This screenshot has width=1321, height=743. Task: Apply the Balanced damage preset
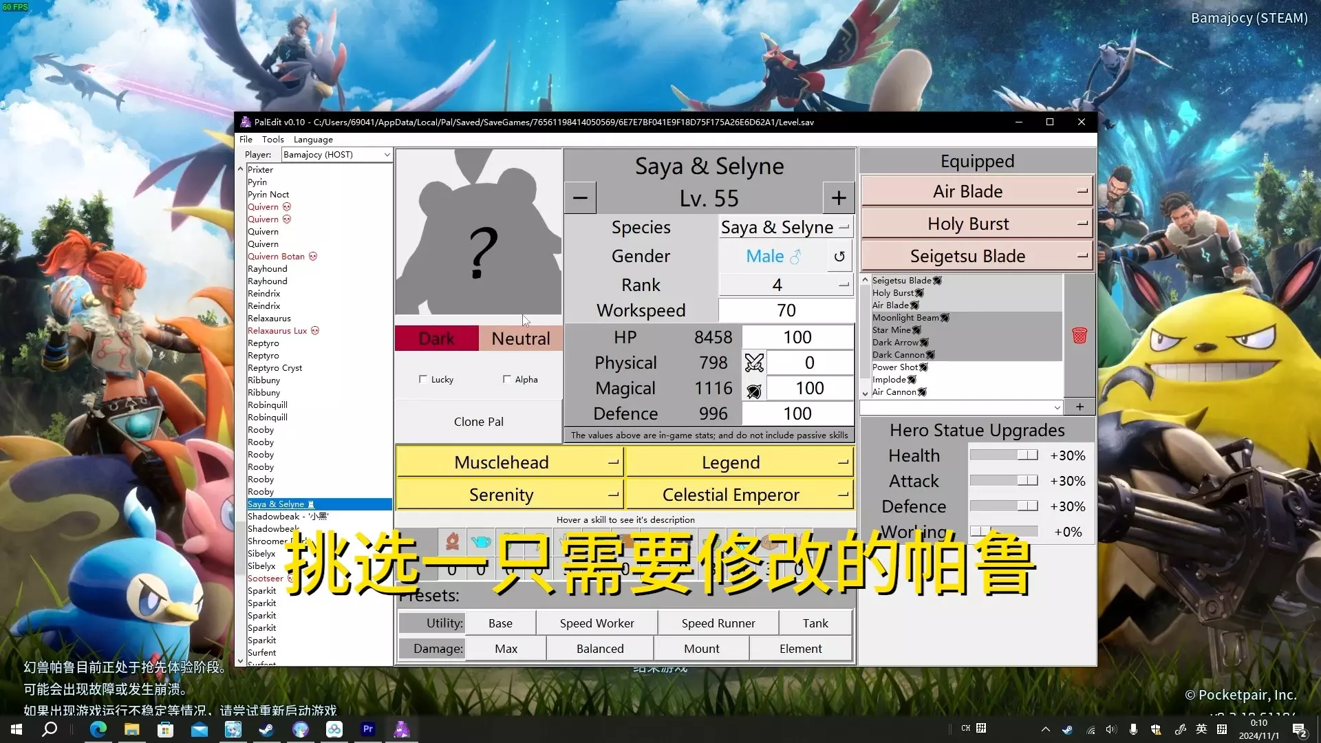tap(600, 649)
